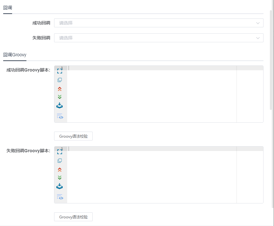Click the copy icon in the failure Groovy editor toolbar
274x226 pixels.
[x=60, y=161]
